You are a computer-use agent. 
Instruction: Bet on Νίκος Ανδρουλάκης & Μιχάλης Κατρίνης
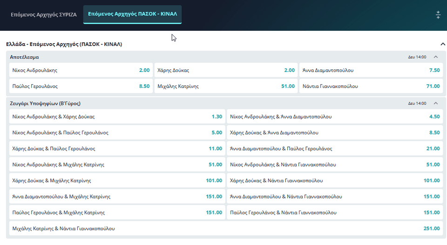coord(117,165)
